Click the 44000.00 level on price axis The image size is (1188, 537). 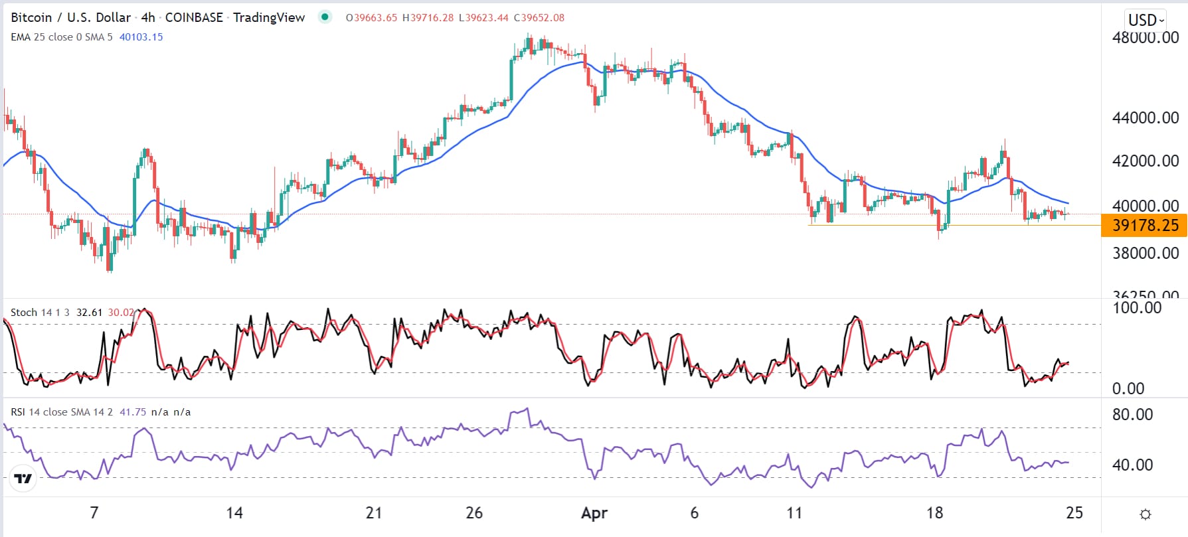click(1145, 118)
